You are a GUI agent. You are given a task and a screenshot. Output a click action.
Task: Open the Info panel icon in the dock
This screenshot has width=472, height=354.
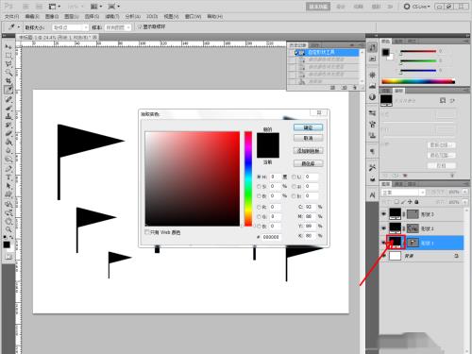point(373,97)
